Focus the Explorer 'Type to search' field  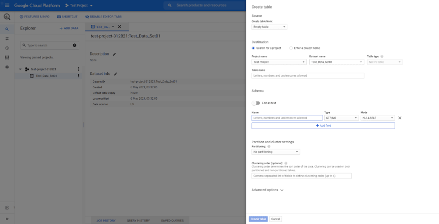point(49,45)
